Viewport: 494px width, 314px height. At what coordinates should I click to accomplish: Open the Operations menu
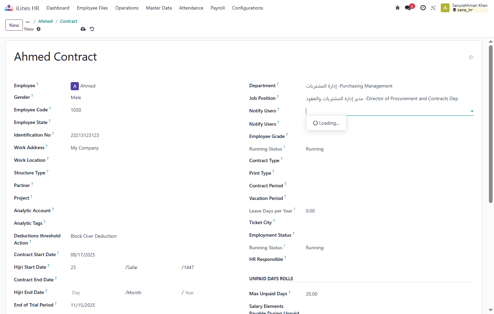pyautogui.click(x=127, y=8)
